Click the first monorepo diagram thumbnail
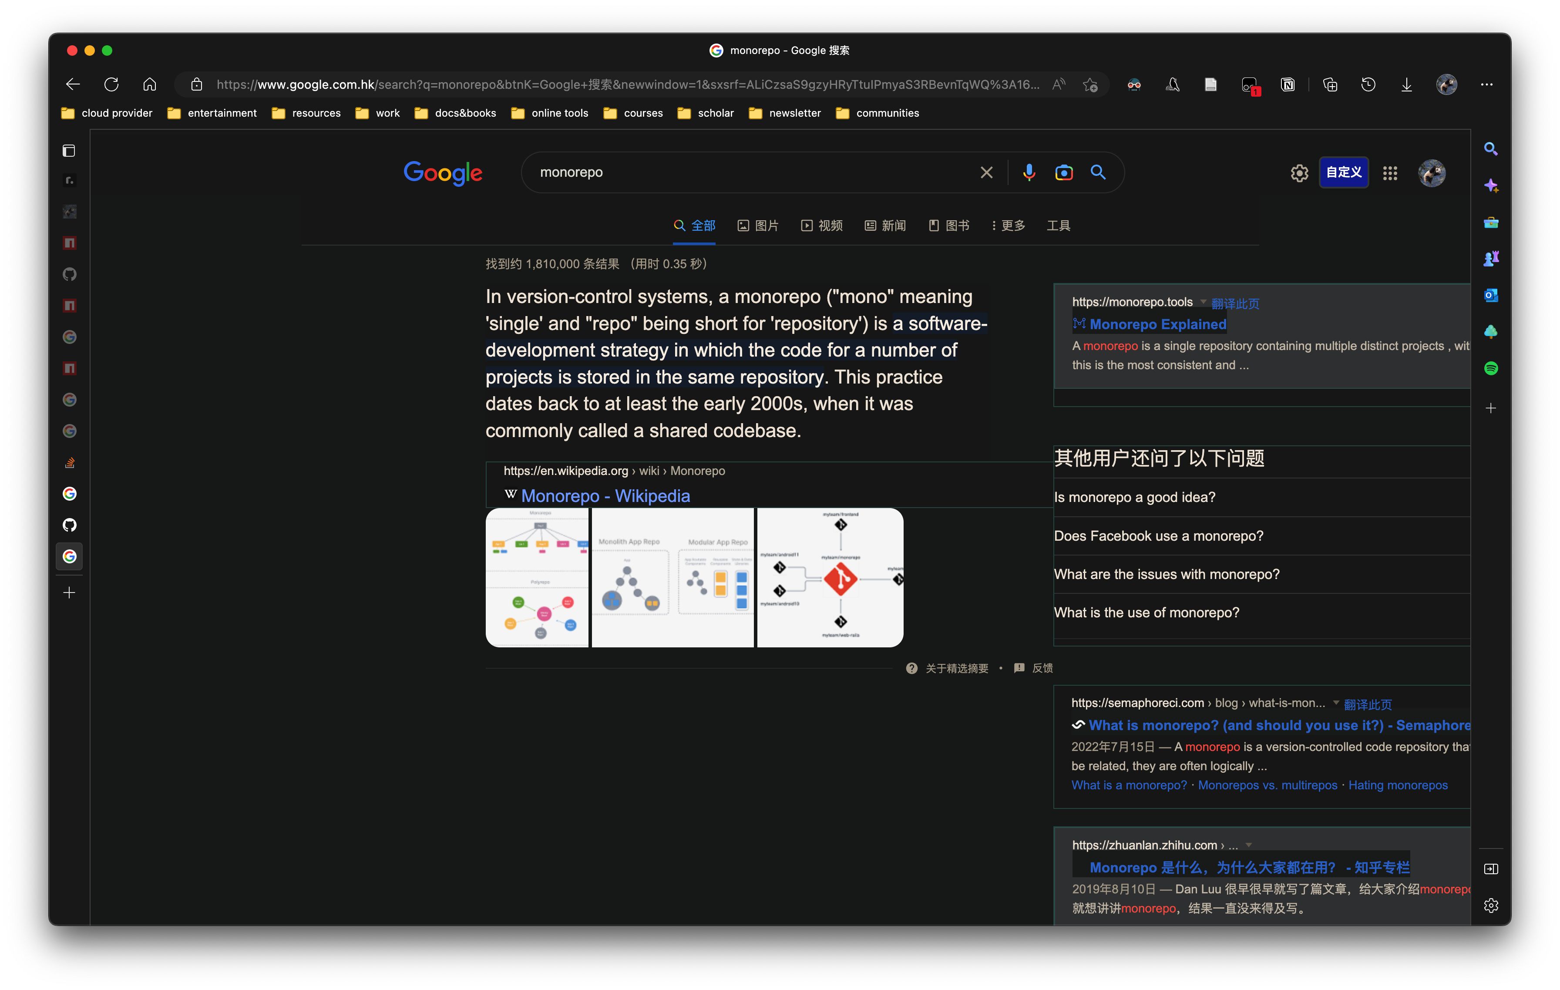This screenshot has width=1560, height=990. coord(537,577)
